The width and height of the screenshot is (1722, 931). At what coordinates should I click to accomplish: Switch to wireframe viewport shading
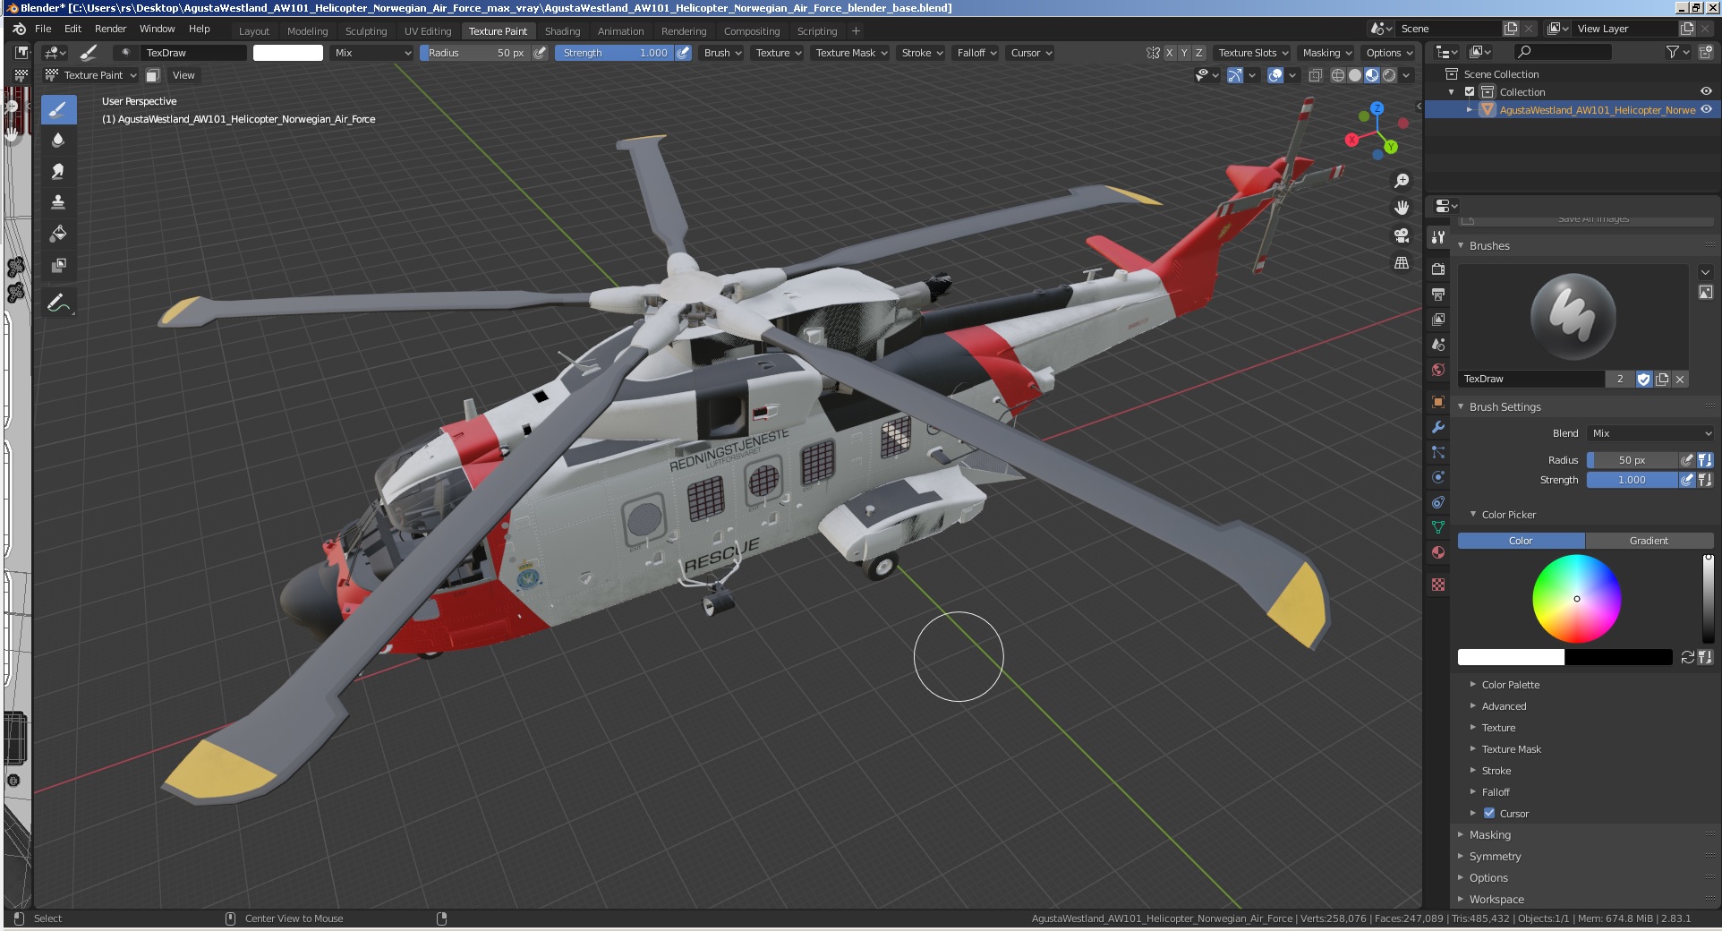coord(1337,75)
